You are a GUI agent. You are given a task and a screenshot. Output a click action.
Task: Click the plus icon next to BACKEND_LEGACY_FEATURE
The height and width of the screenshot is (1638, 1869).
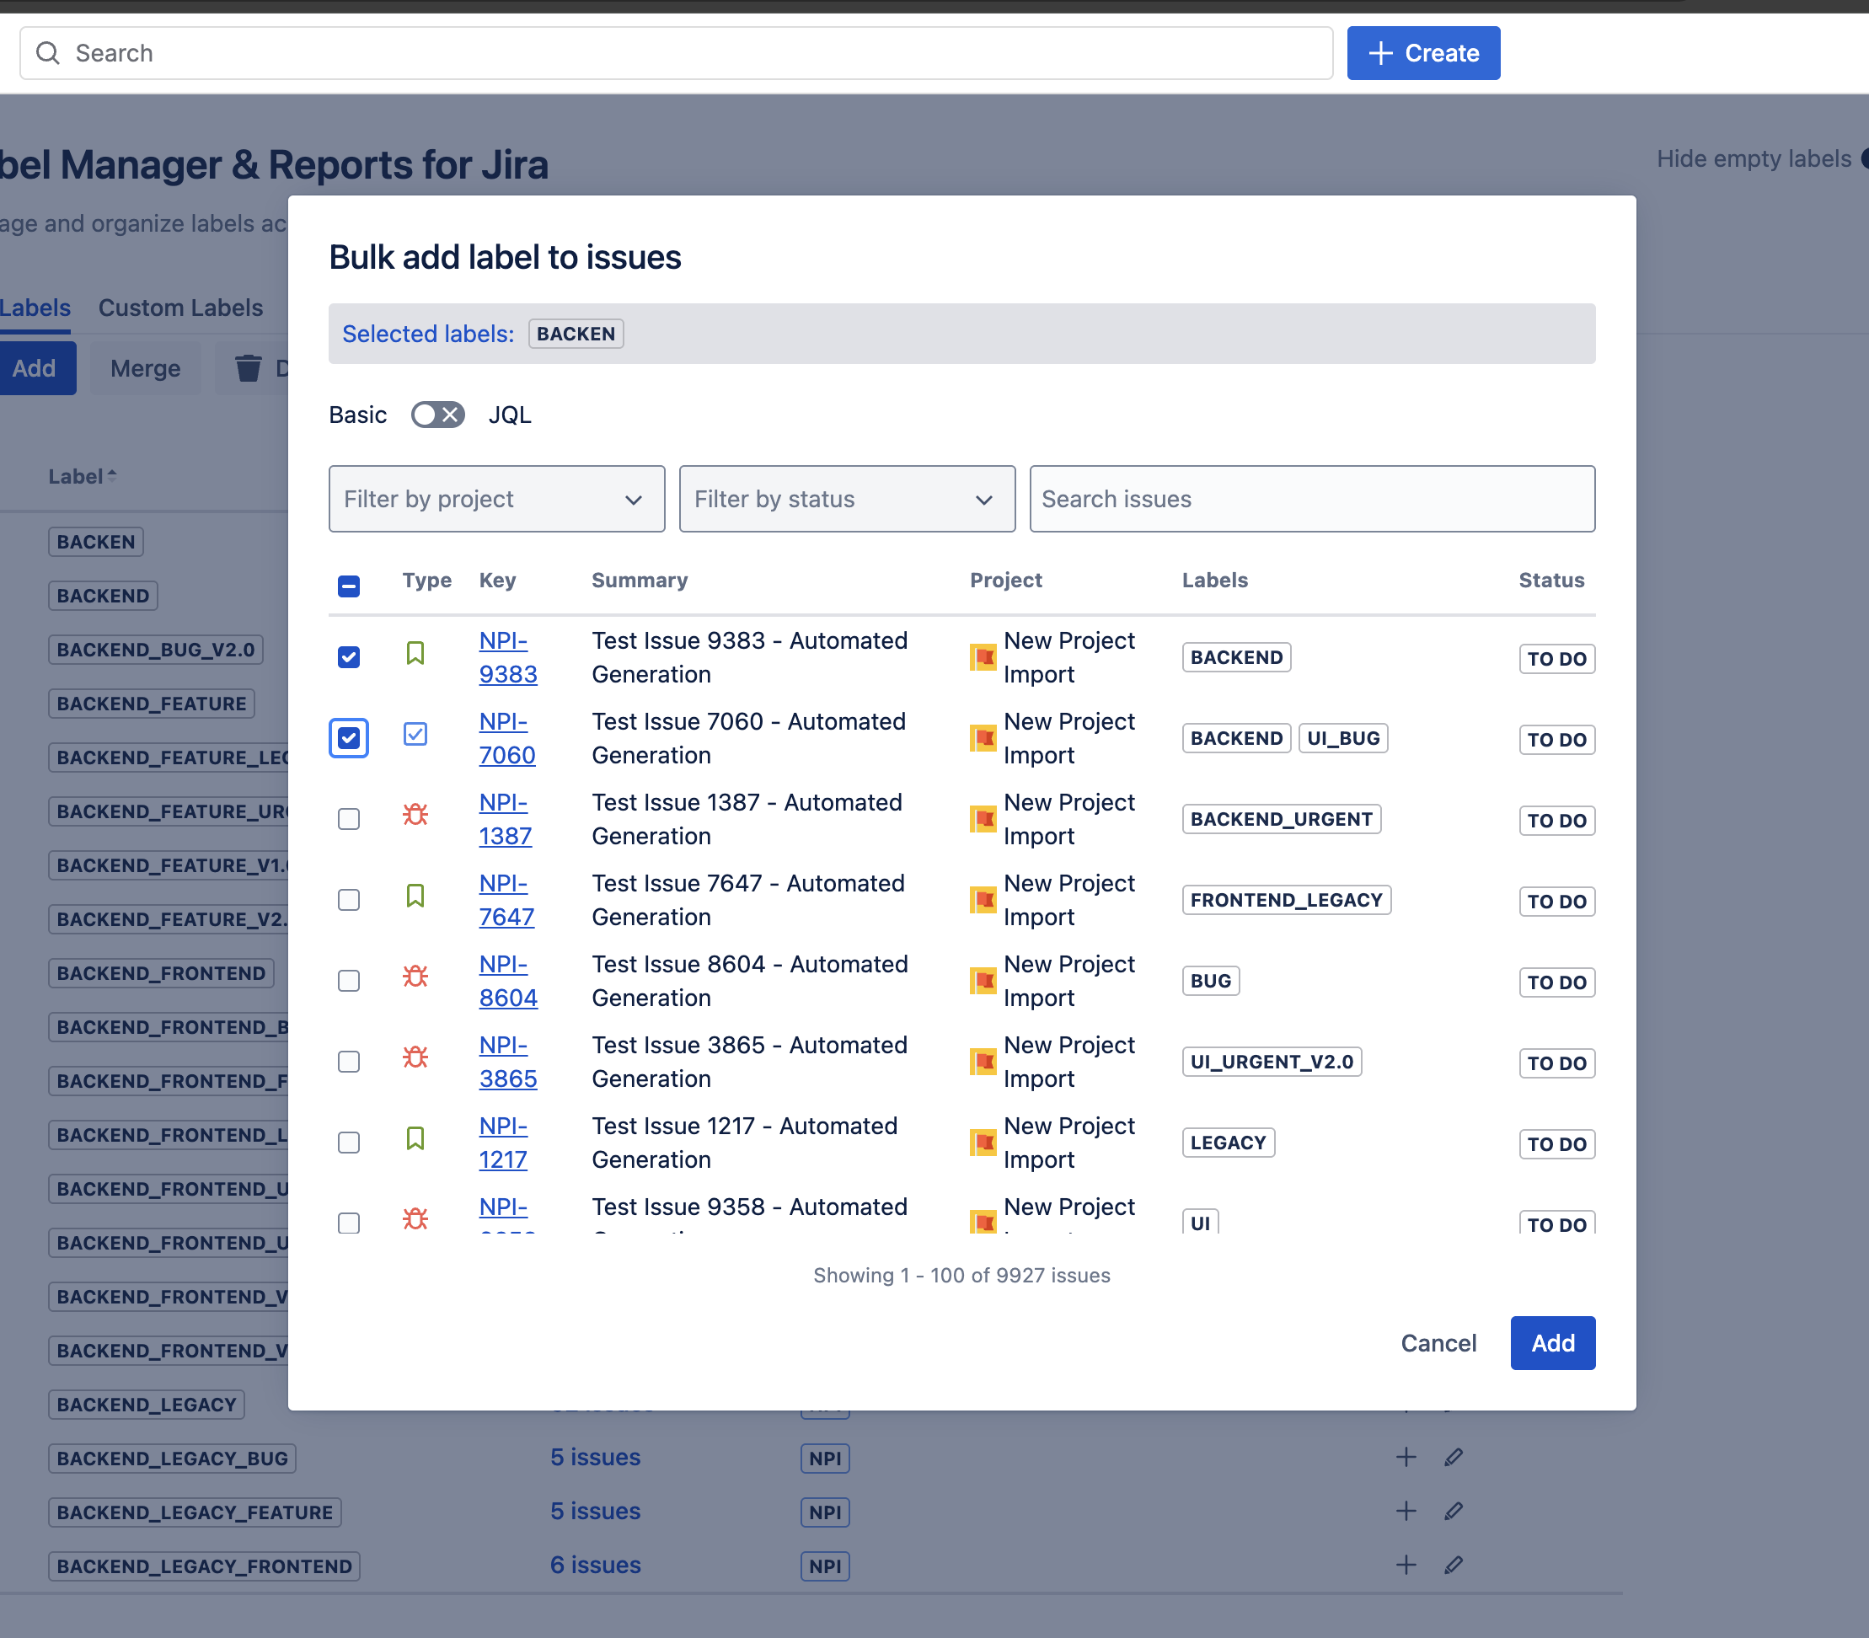click(x=1406, y=1511)
